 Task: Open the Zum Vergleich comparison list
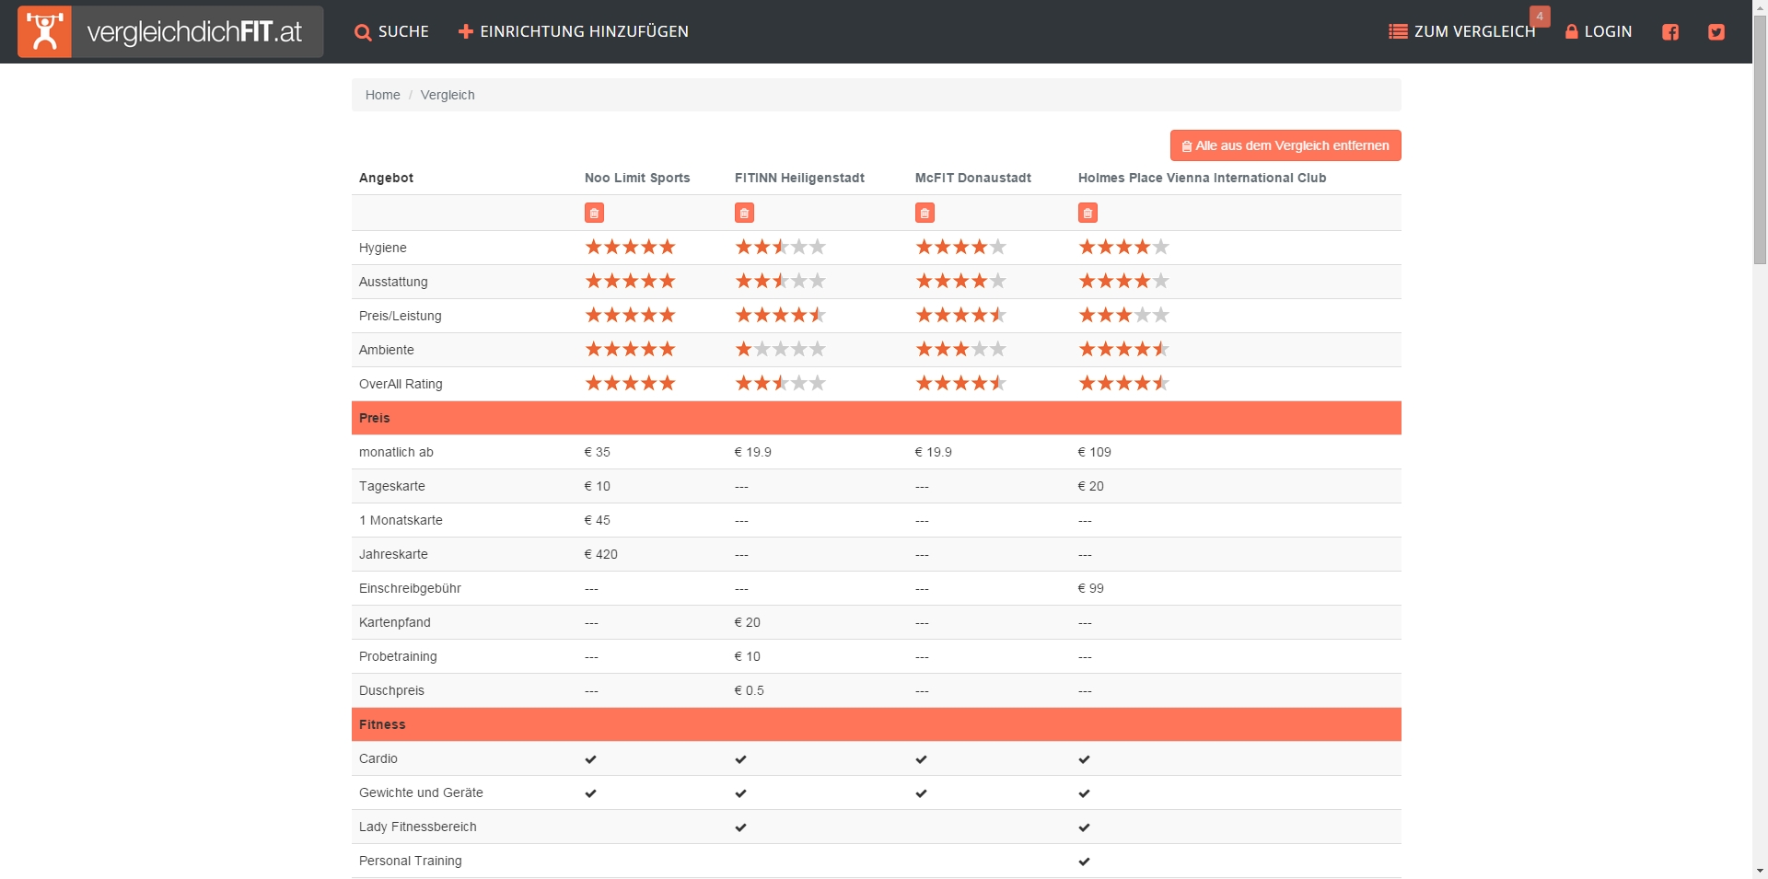1462,32
